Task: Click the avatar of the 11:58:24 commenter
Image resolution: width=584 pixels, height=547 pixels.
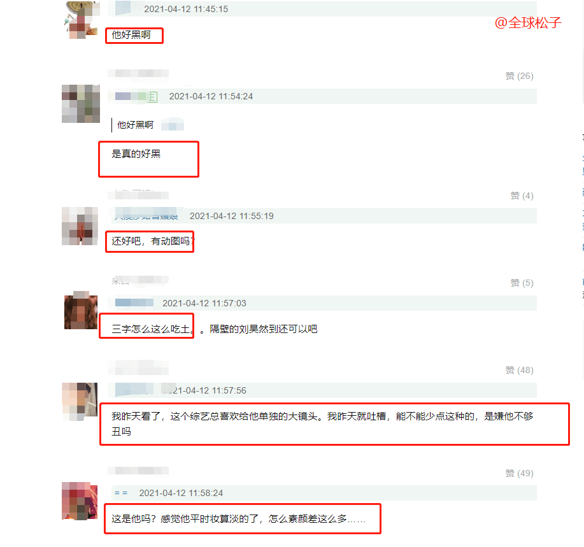Action: [x=80, y=501]
